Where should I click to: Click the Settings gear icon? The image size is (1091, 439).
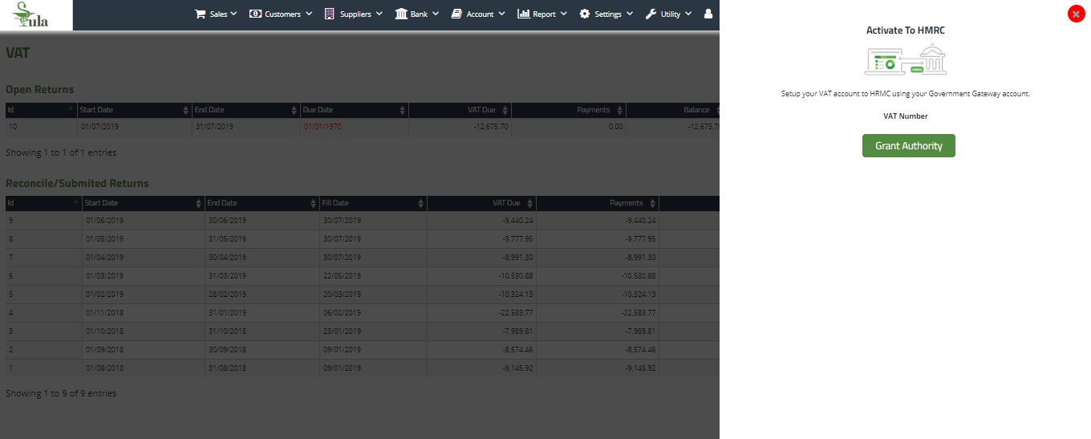[584, 14]
